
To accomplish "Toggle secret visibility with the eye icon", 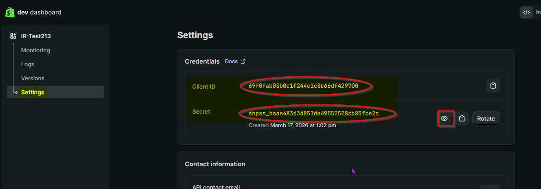I will [445, 118].
